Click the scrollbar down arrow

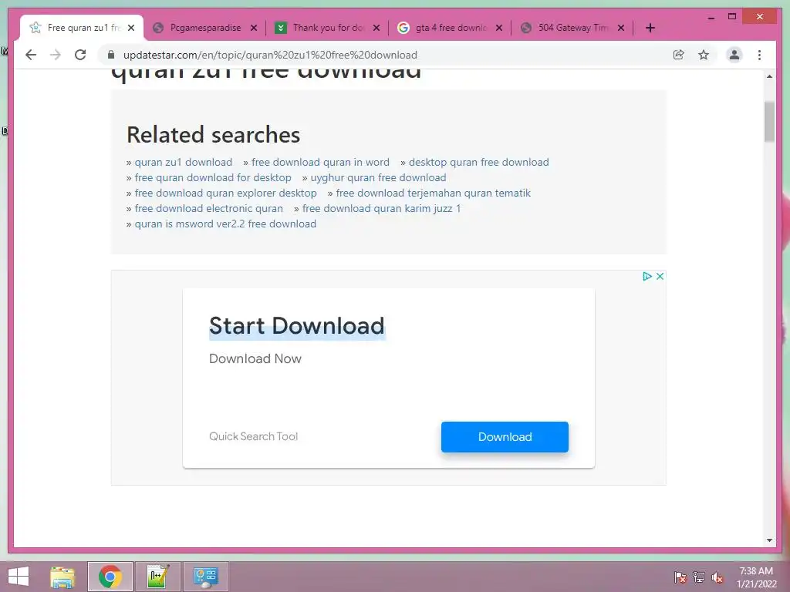tap(769, 540)
